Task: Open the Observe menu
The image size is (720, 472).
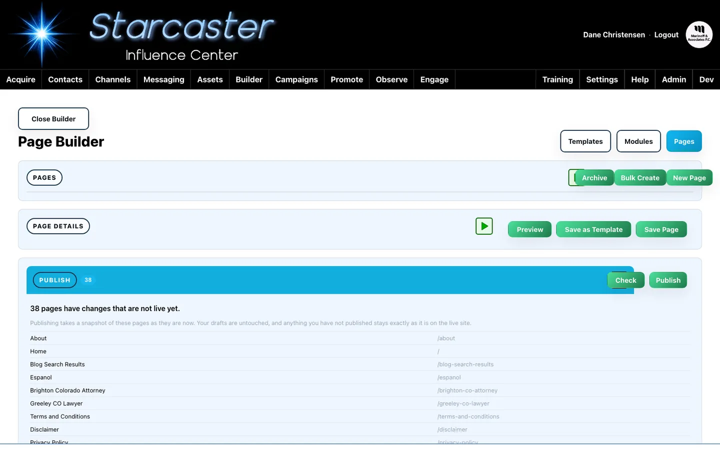Action: point(392,79)
